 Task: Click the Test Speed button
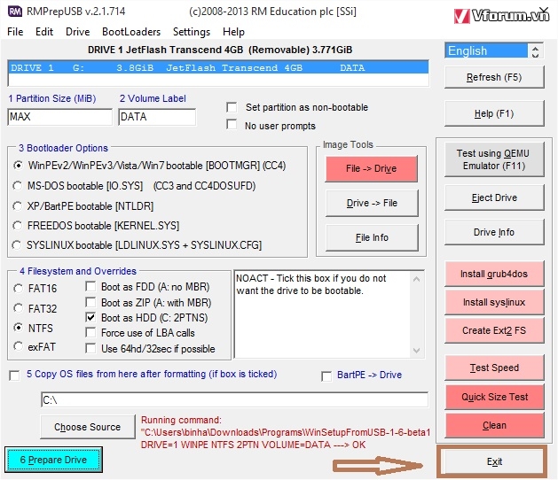(x=494, y=368)
